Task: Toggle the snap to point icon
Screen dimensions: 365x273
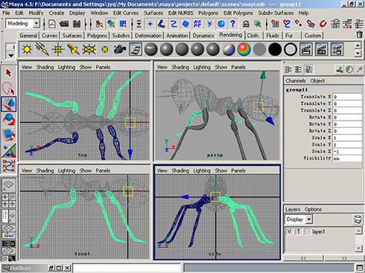Action: [x=299, y=24]
